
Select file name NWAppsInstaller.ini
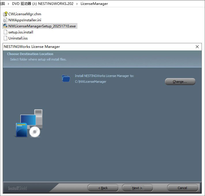click(x=25, y=20)
